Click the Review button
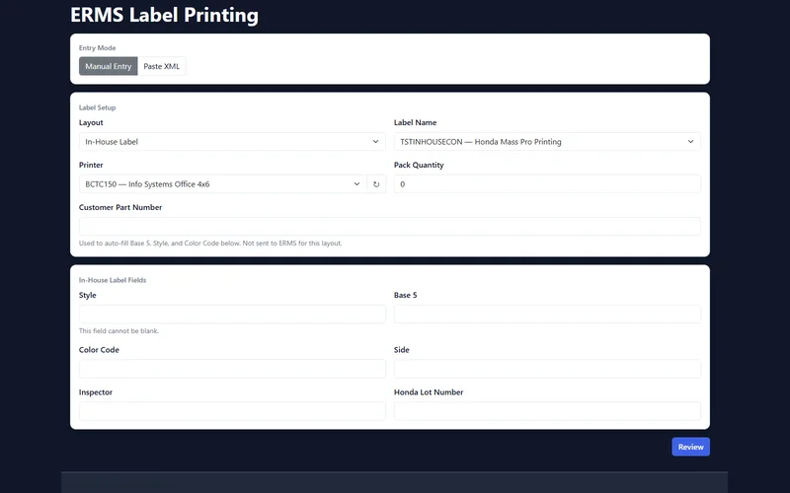 click(690, 447)
